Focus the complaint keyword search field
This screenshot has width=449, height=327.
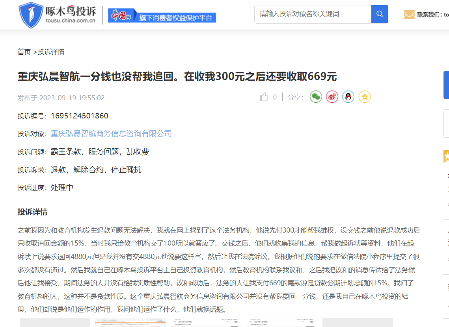point(313,14)
